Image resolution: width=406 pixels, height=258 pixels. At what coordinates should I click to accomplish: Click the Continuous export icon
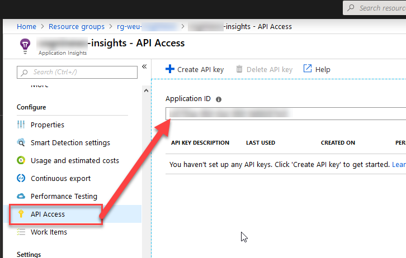[21, 178]
